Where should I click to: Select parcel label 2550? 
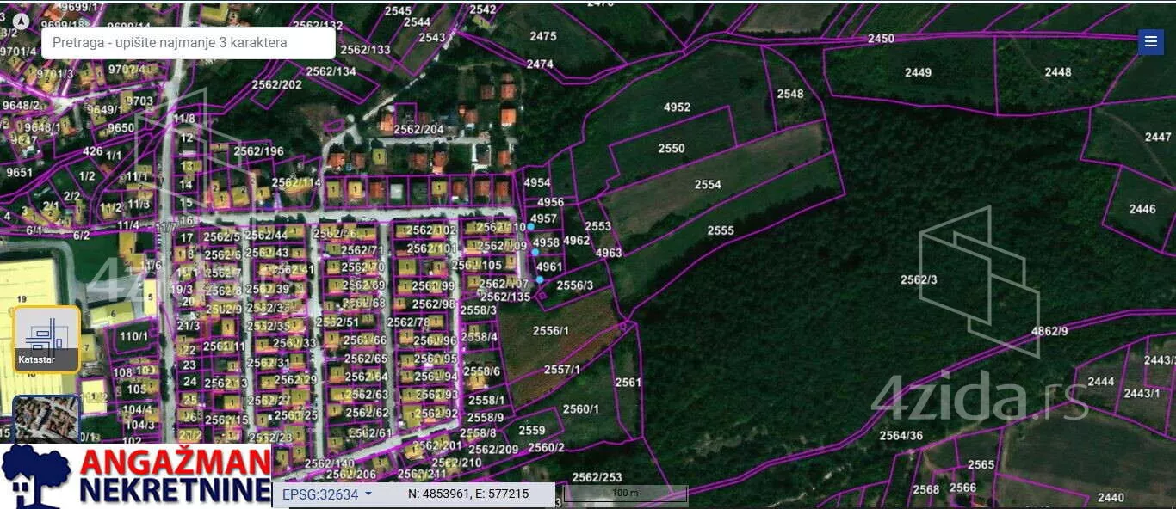coord(672,149)
